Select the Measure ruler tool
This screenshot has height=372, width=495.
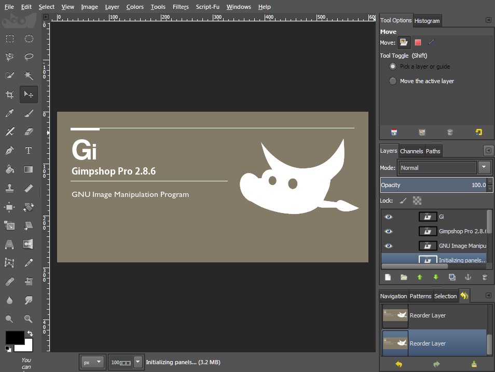(x=29, y=188)
